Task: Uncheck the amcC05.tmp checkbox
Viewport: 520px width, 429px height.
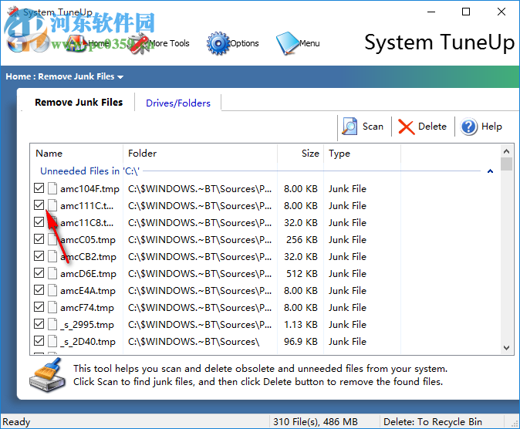Action: (x=39, y=239)
